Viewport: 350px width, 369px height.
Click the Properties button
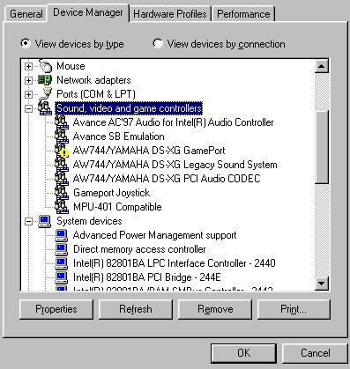[56, 309]
